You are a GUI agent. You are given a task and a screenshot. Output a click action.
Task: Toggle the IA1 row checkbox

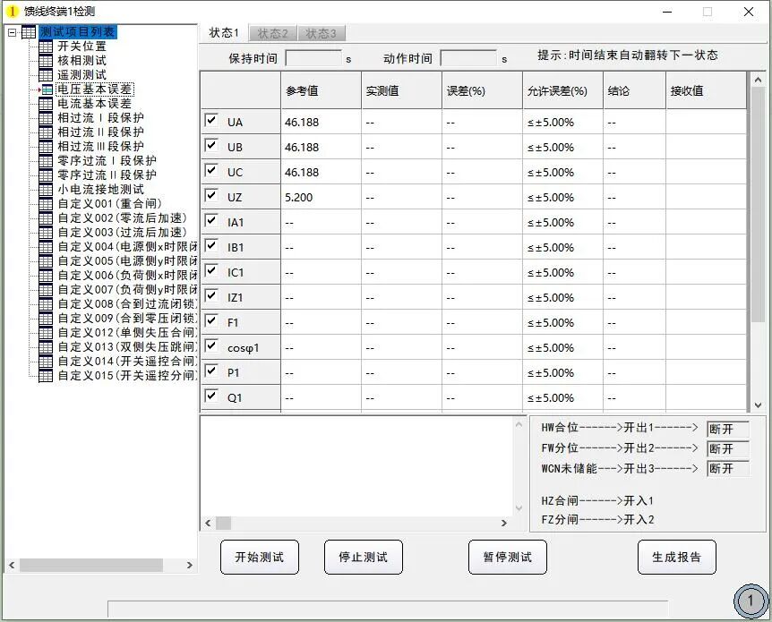(211, 220)
